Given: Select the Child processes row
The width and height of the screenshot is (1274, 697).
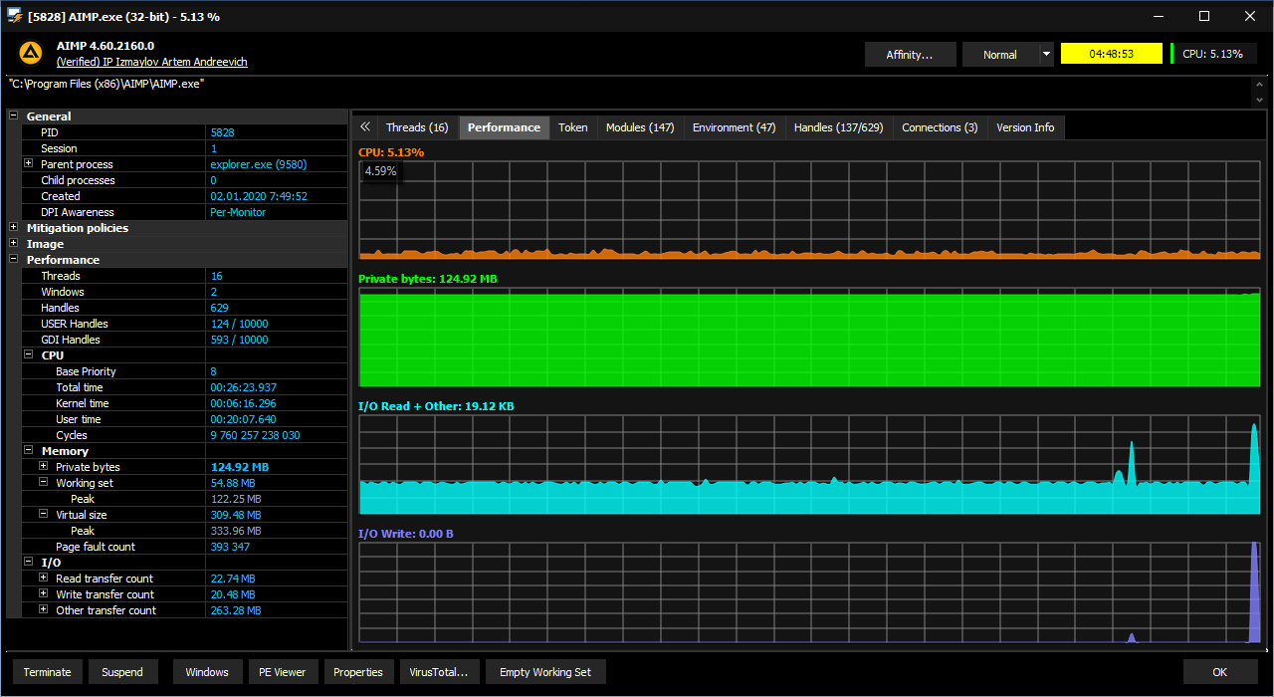Looking at the screenshot, I should [x=185, y=180].
